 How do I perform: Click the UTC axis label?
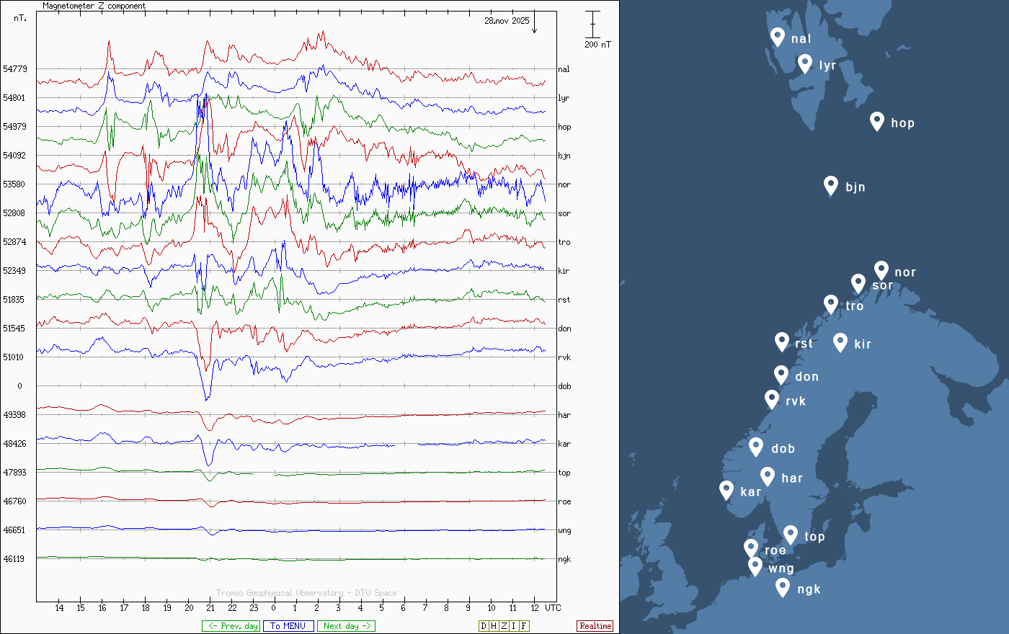click(x=553, y=607)
